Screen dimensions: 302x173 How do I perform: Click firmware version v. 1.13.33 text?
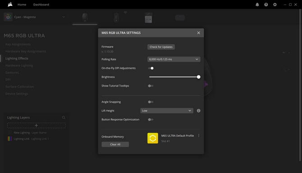[107, 51]
